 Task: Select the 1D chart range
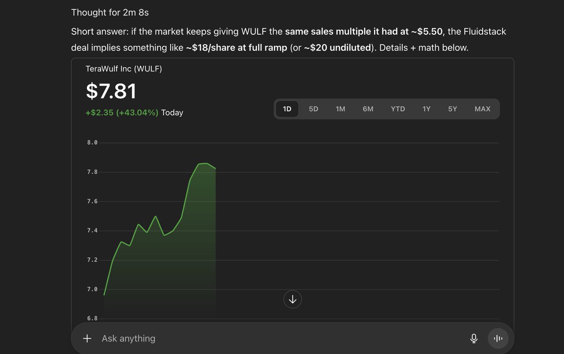tap(287, 109)
